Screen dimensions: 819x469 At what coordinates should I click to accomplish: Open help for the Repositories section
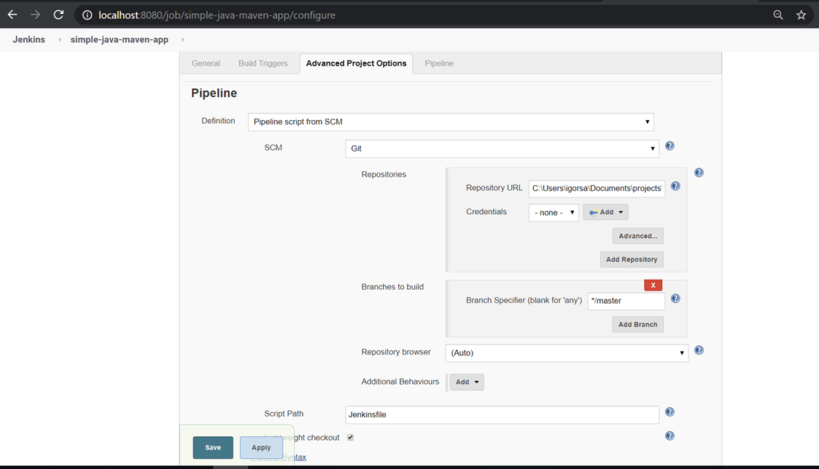pyautogui.click(x=699, y=173)
